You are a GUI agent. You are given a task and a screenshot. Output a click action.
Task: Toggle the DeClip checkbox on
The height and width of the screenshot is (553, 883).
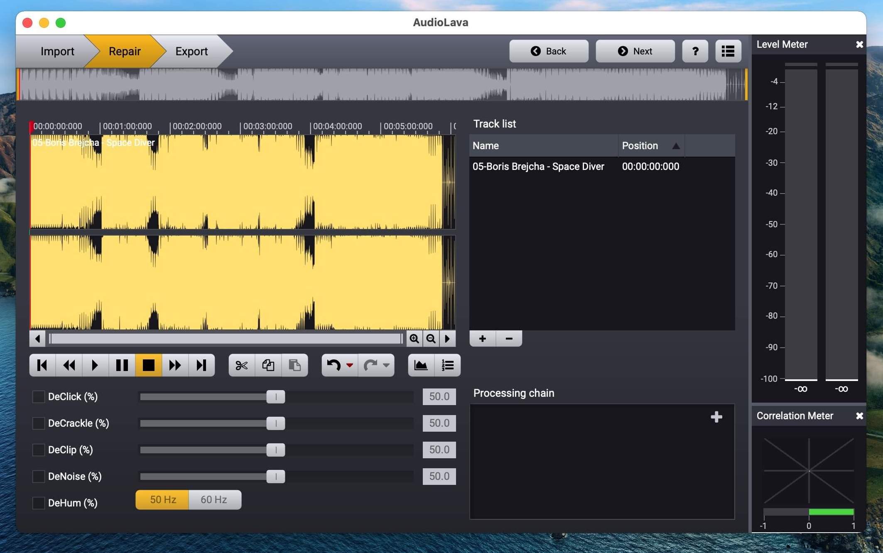(x=37, y=449)
